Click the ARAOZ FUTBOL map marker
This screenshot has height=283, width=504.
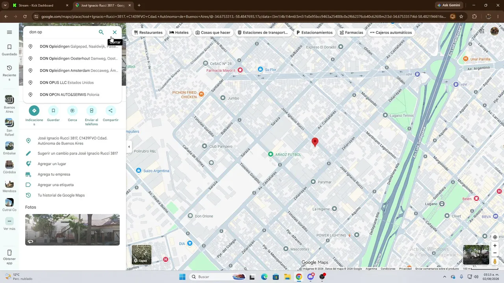[271, 154]
